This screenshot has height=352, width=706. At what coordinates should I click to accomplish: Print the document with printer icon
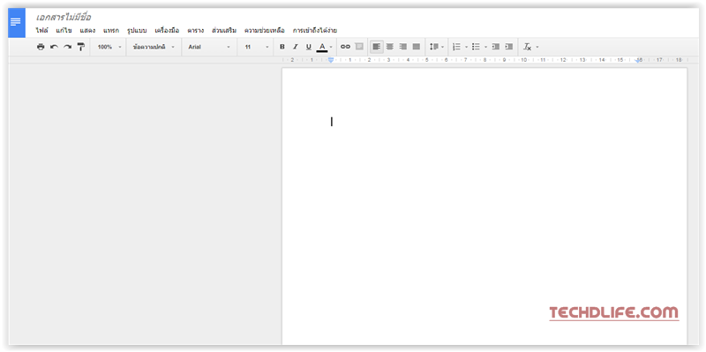pos(41,47)
